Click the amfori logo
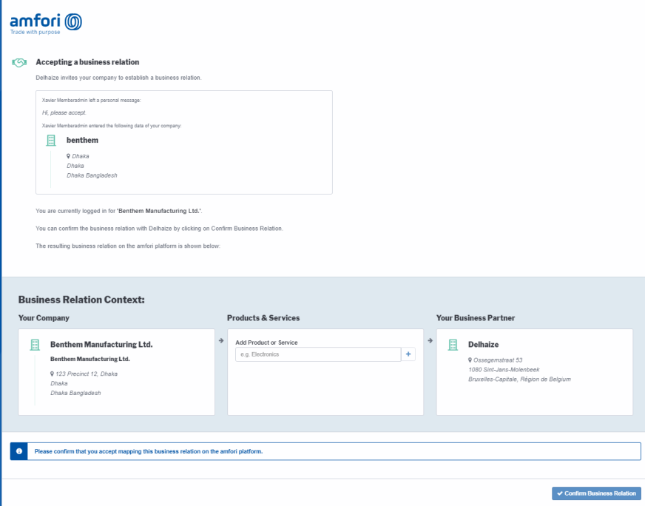The height and width of the screenshot is (506, 645). (x=46, y=22)
